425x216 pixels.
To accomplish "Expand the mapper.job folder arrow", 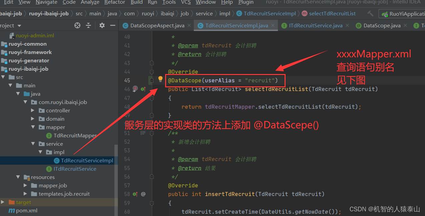I will tap(25, 185).
